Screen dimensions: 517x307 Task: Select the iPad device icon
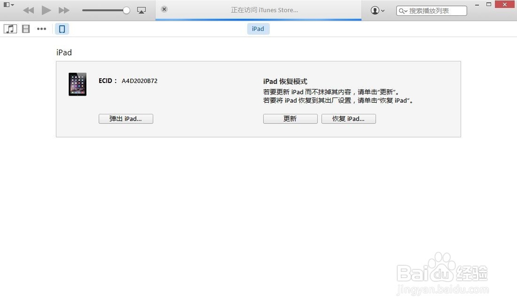62,29
